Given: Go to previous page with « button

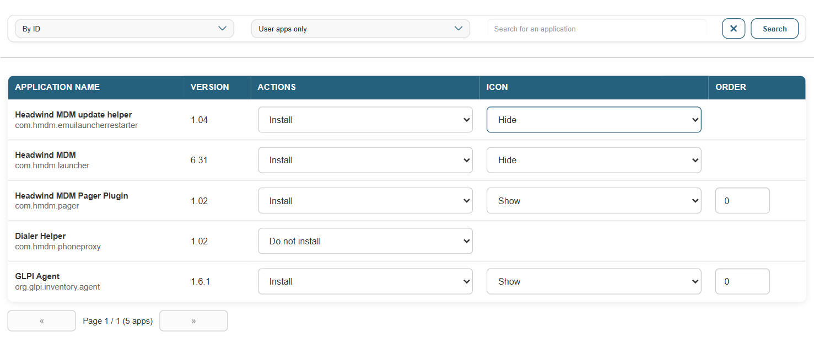Looking at the screenshot, I should tap(42, 320).
